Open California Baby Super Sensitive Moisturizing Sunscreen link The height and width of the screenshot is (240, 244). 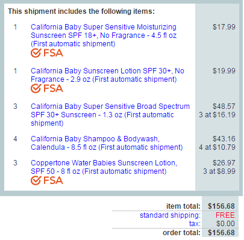(104, 35)
